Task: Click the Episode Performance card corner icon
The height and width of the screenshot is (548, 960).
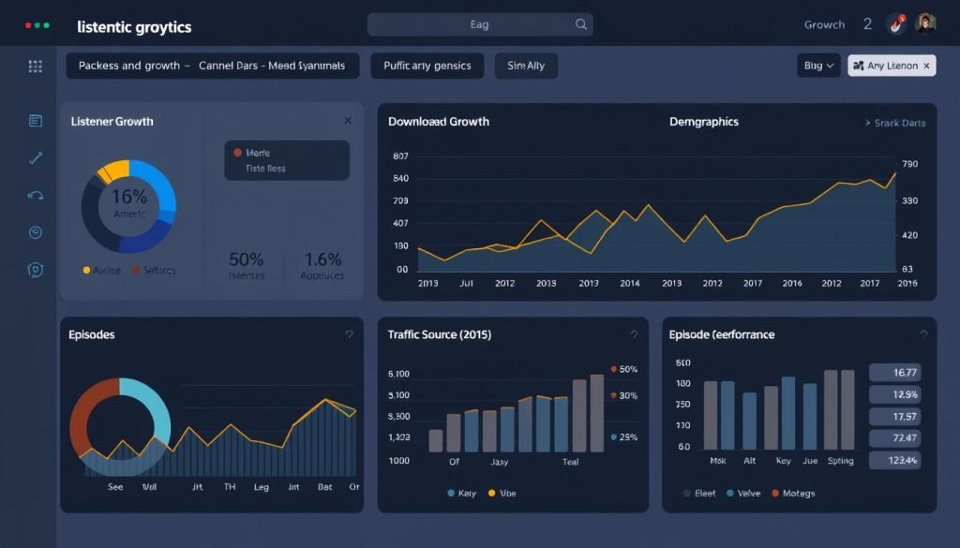Action: pos(923,333)
